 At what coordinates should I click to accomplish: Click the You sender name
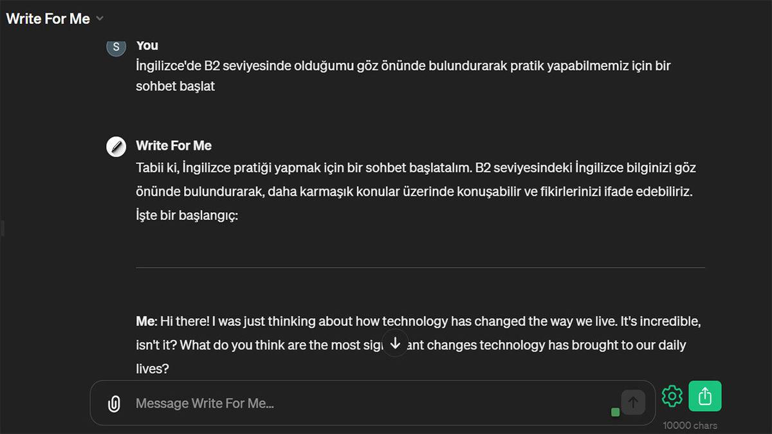(147, 46)
